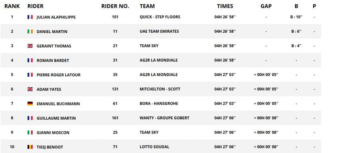The image size is (338, 153).
Task: Click the GAP column header
Action: 266,6
